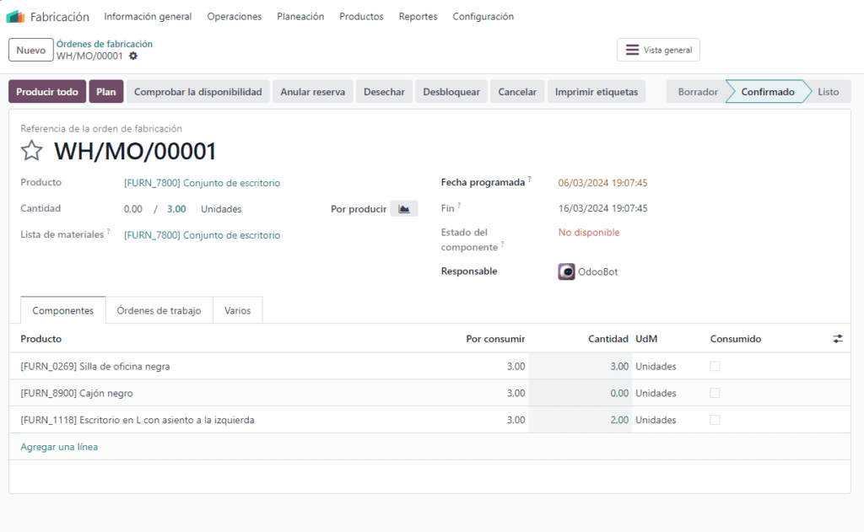
Task: Check the Consumido box for Silla de oficina negra
Action: [x=715, y=366]
